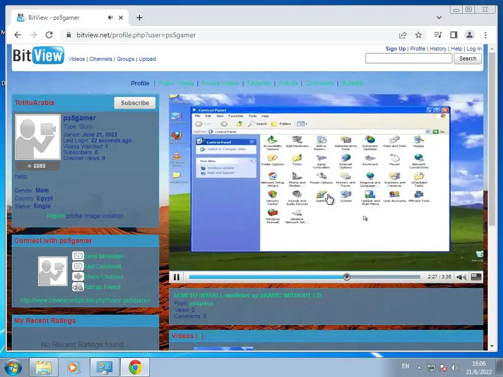Open the Bulletins tab
503x377 pixels.
point(353,83)
